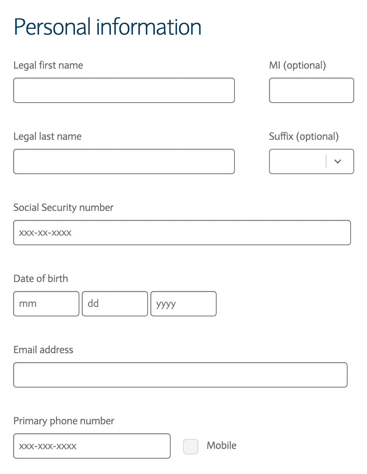This screenshot has width=367, height=474.
Task: Click the Email address input box
Action: pos(180,375)
